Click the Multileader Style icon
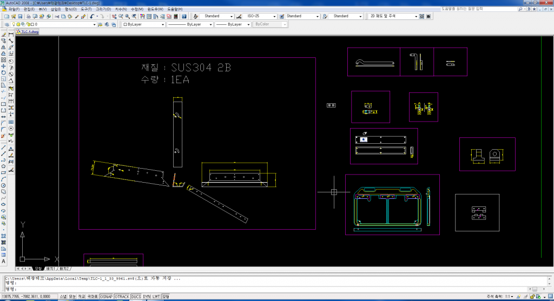 click(x=325, y=16)
